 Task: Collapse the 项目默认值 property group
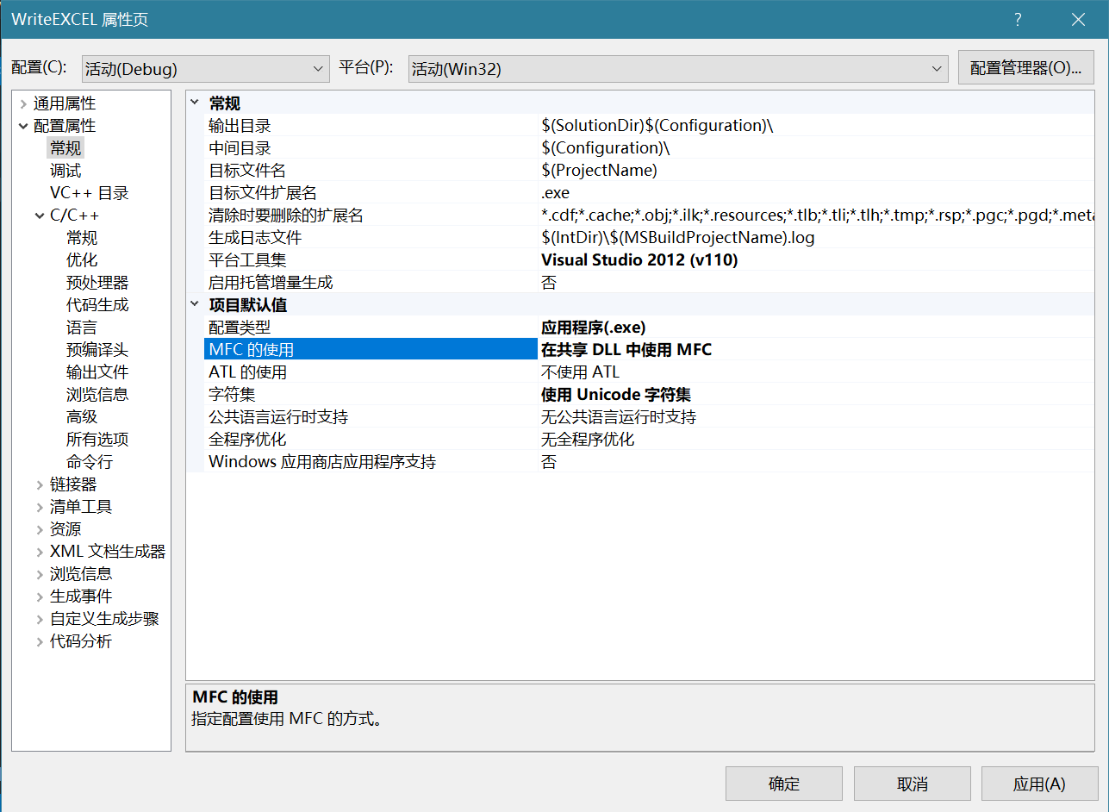pos(195,305)
